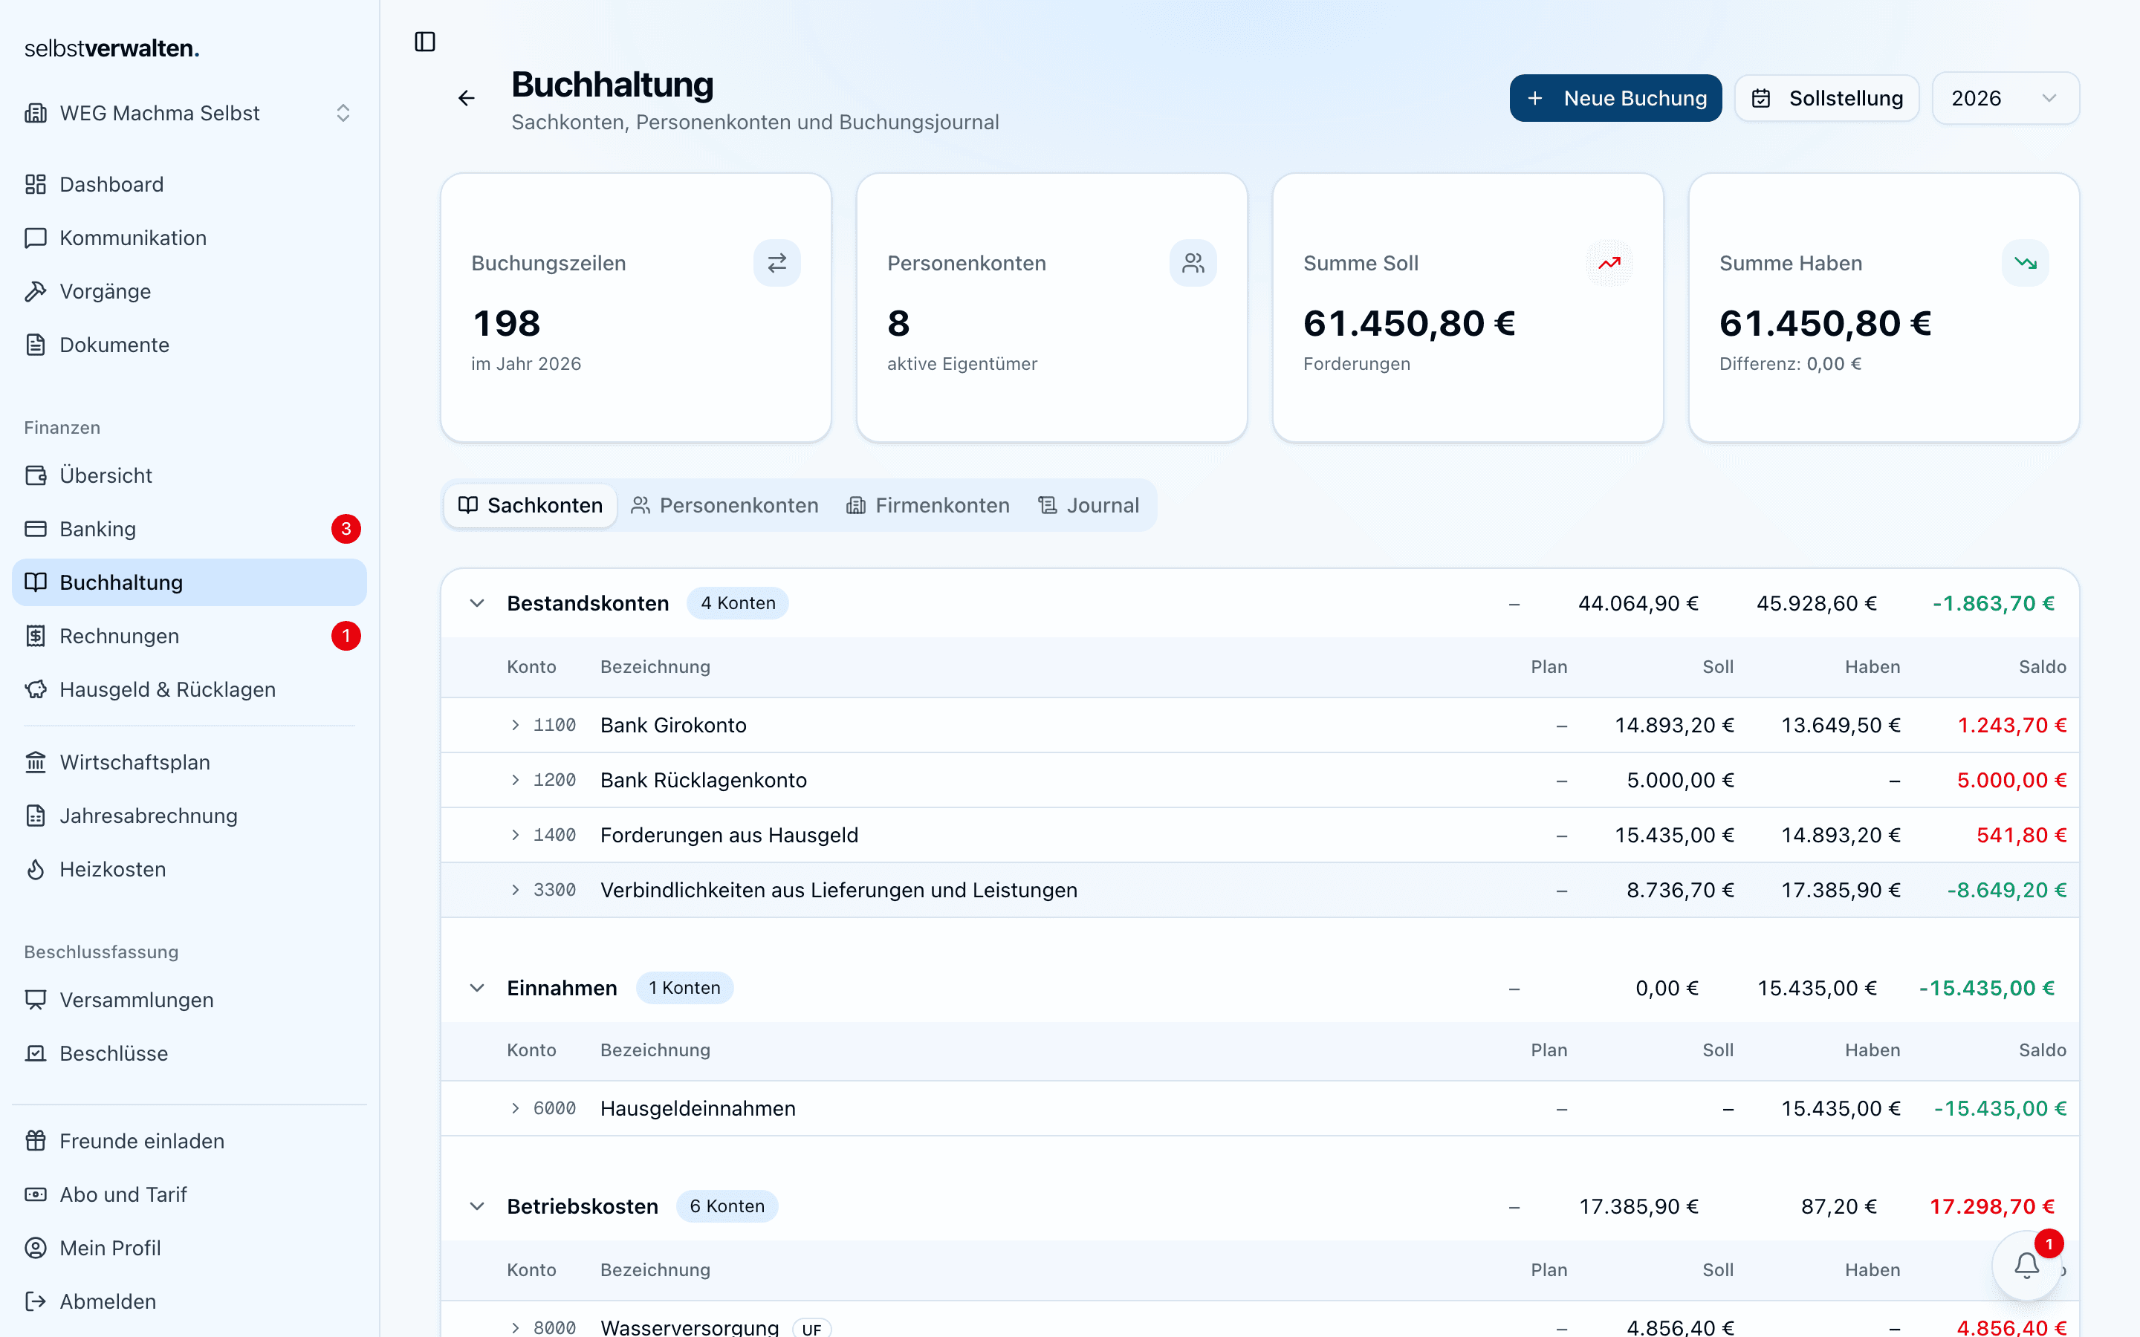Click the Hausgeldeinnahmen account name
Image resolution: width=2140 pixels, height=1337 pixels.
[x=698, y=1108]
